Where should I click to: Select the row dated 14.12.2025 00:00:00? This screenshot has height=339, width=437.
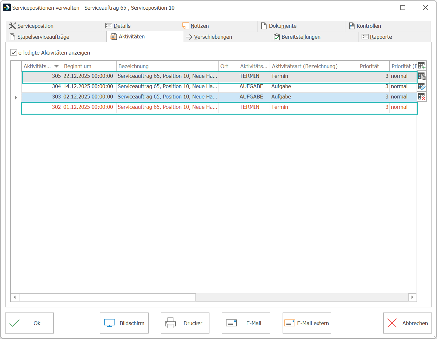click(219, 87)
